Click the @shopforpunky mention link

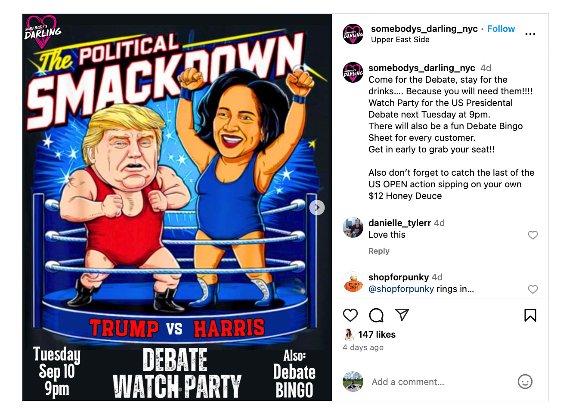pos(401,289)
